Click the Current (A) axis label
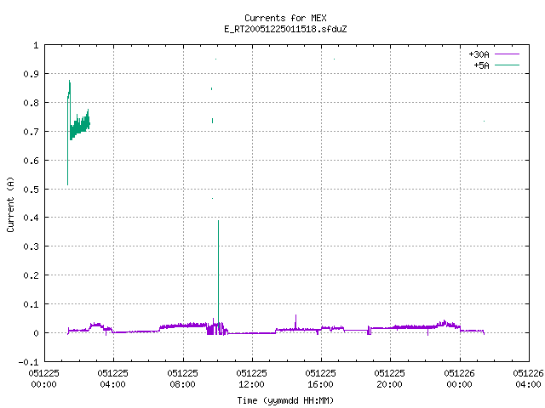 coord(10,204)
